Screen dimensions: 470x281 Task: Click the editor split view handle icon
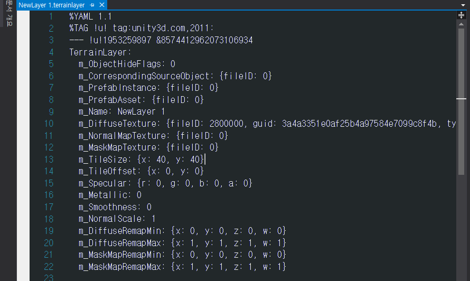(x=462, y=15)
